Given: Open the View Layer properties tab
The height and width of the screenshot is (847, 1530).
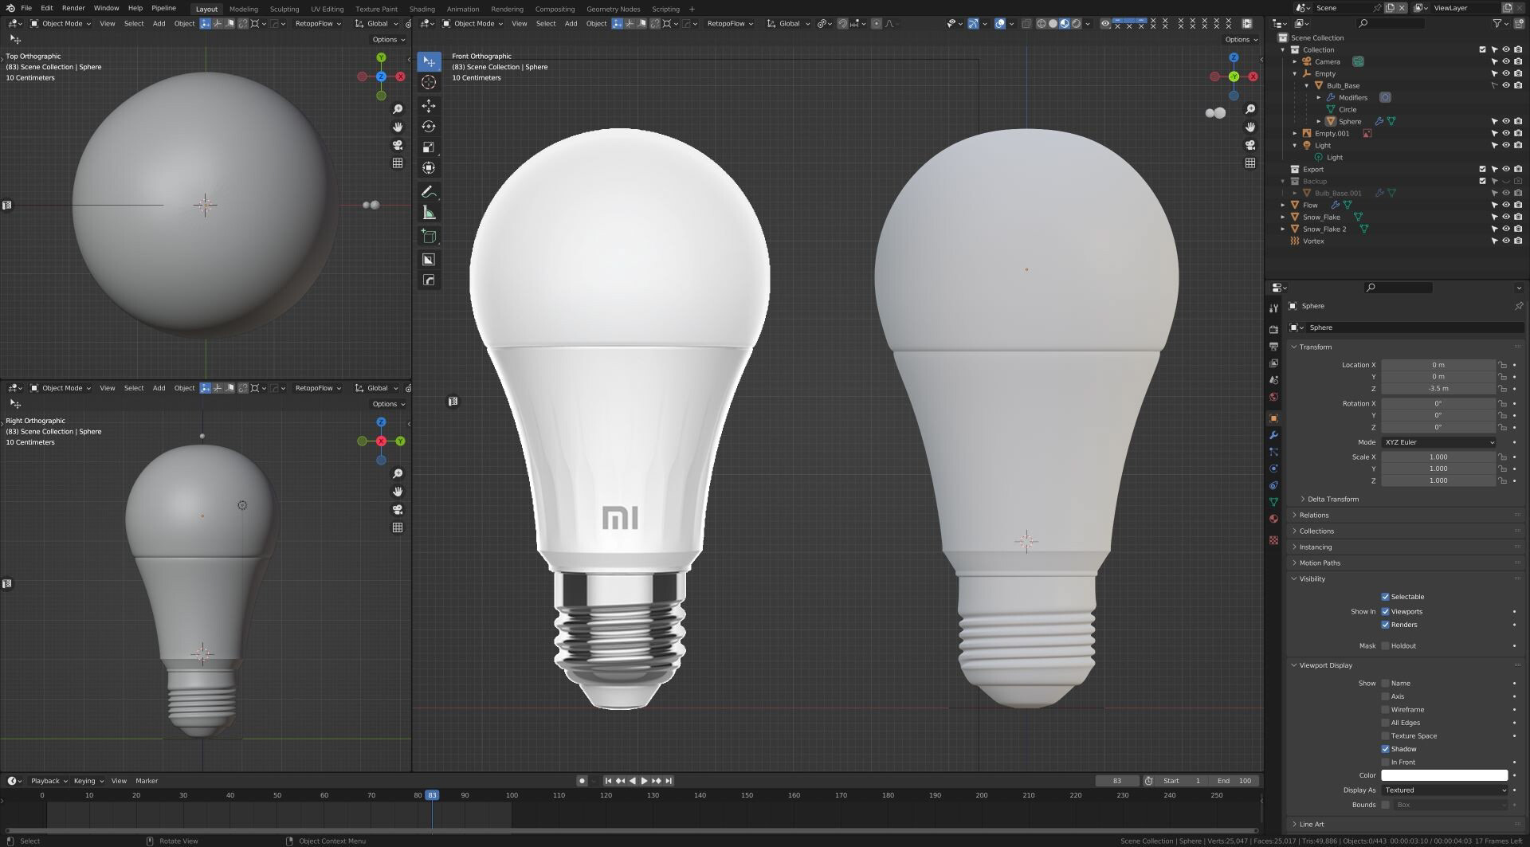Looking at the screenshot, I should [x=1273, y=363].
